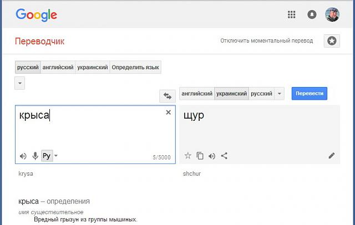Open the account profile picture
This screenshot has height=225, width=355.
click(x=332, y=14)
